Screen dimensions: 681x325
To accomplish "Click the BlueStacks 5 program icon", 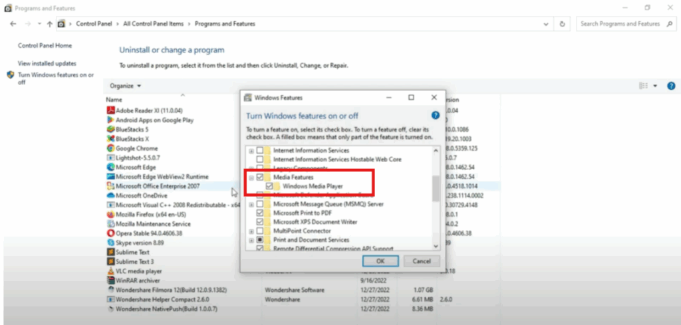I will (x=110, y=130).
